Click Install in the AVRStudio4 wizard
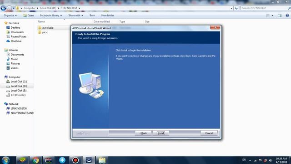The height and width of the screenshot is (164, 291). click(161, 133)
